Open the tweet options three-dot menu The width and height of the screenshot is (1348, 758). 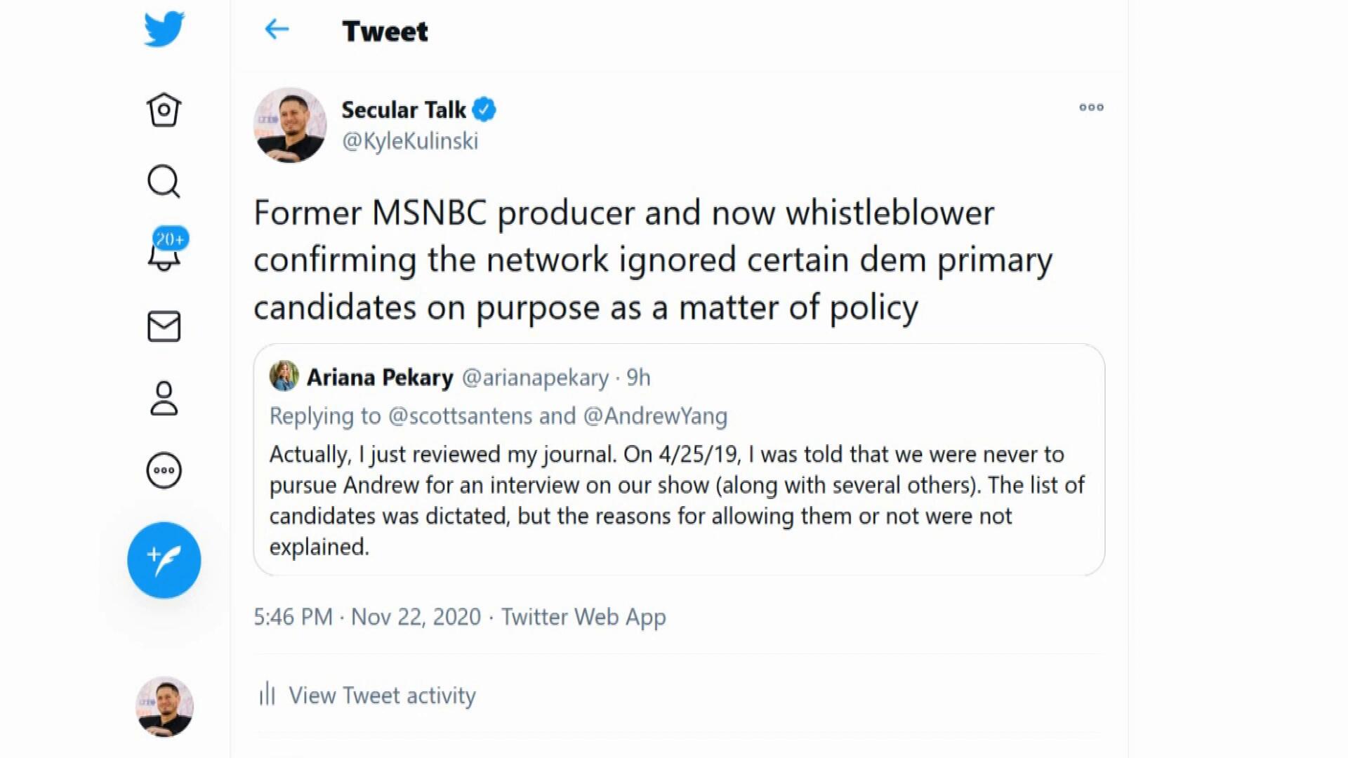1091,107
